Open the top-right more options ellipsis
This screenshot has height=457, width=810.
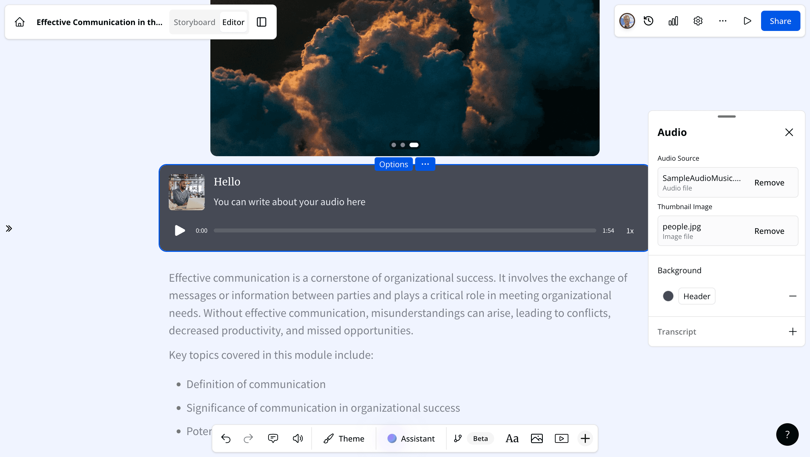point(723,21)
